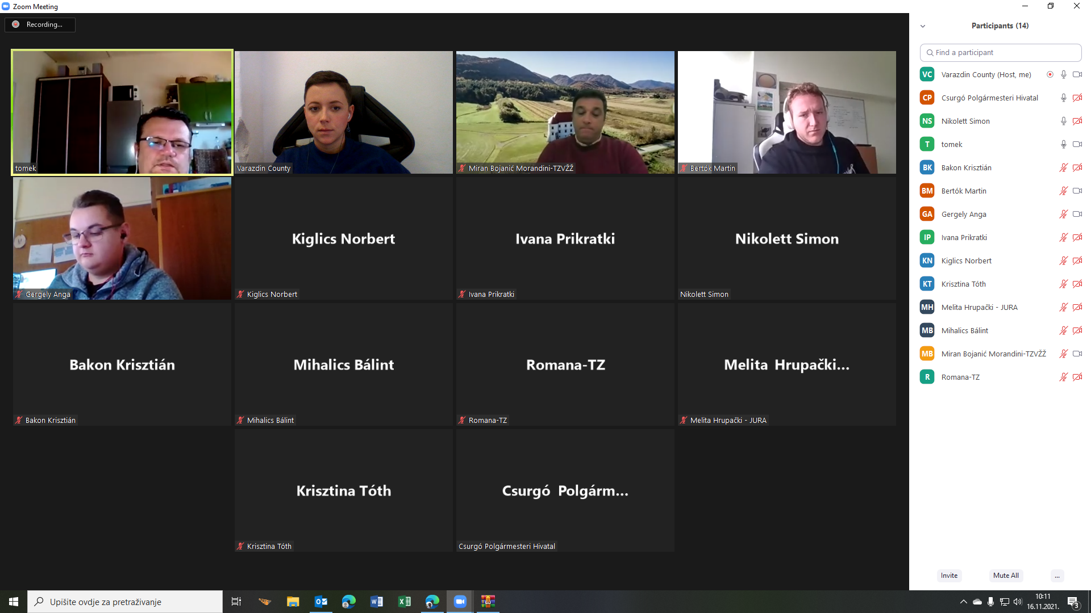
Task: Select Gergely Anga's video thumbnail
Action: 122,238
